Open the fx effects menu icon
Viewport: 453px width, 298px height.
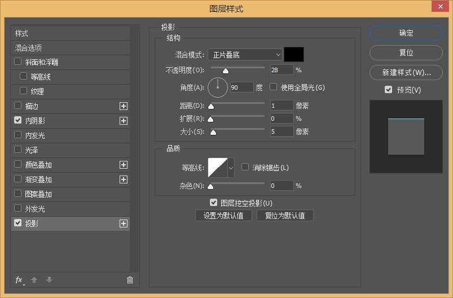click(x=19, y=280)
